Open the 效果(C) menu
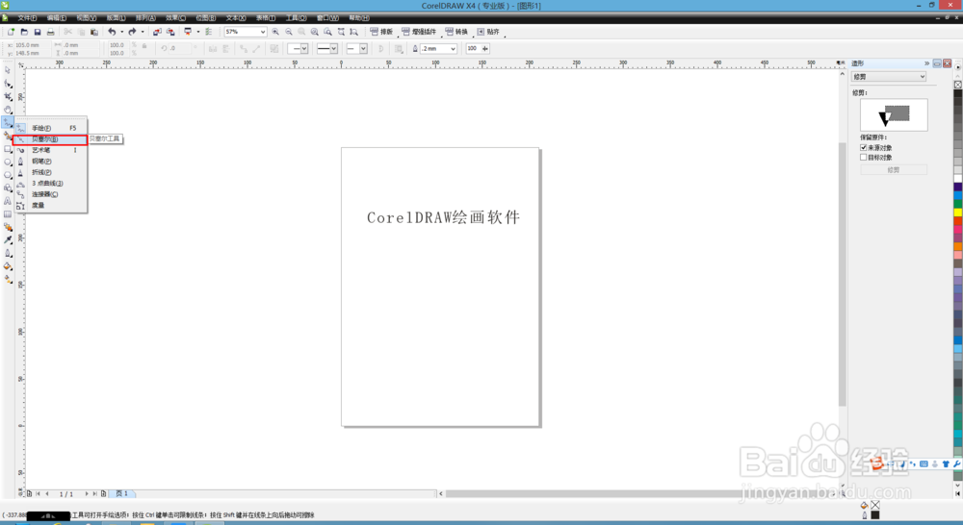 [x=175, y=18]
